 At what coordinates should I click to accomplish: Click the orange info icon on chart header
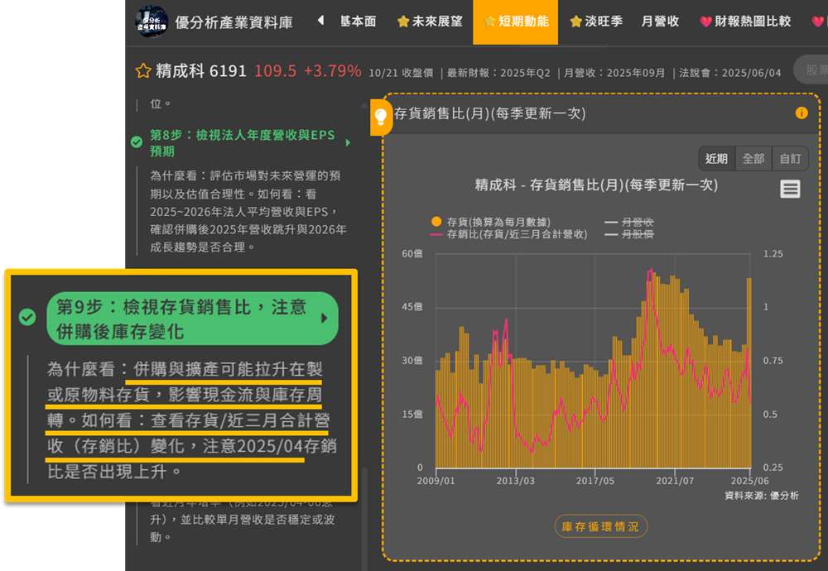(801, 113)
